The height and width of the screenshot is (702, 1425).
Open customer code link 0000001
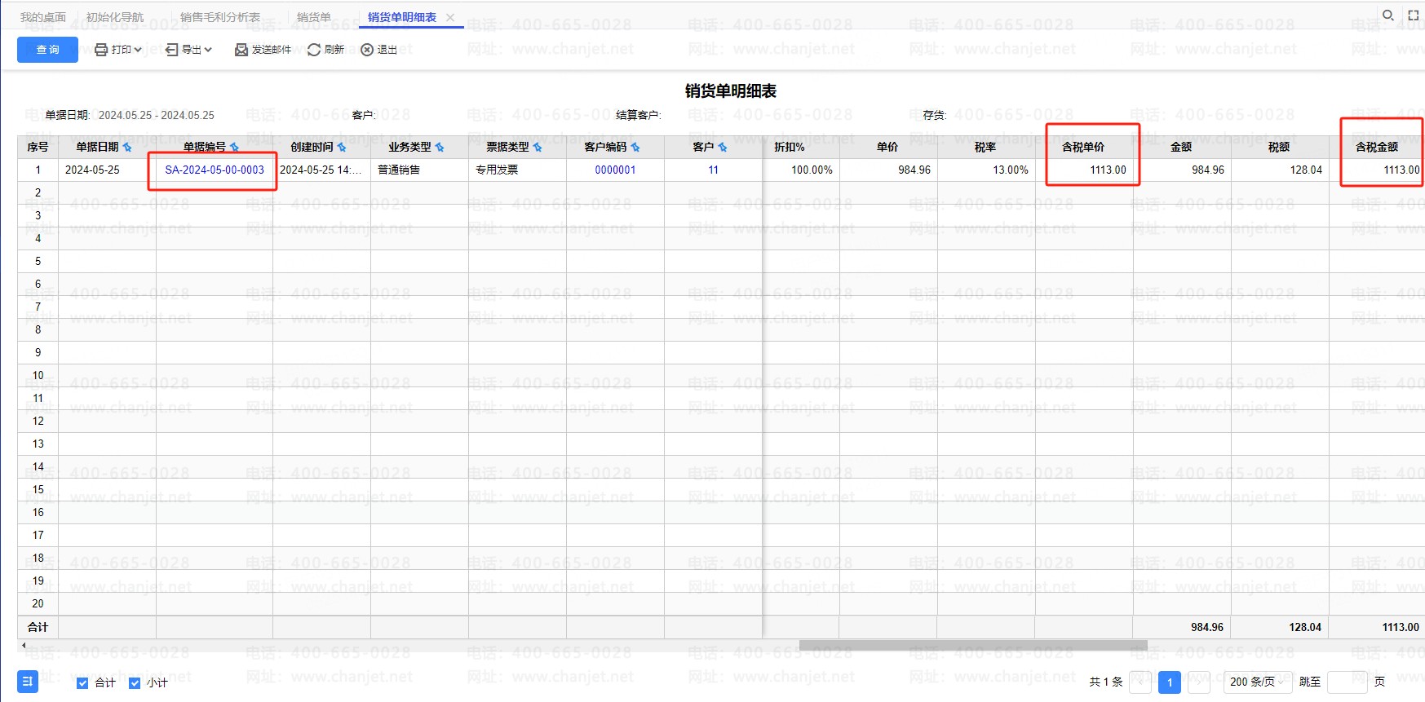[x=615, y=170]
